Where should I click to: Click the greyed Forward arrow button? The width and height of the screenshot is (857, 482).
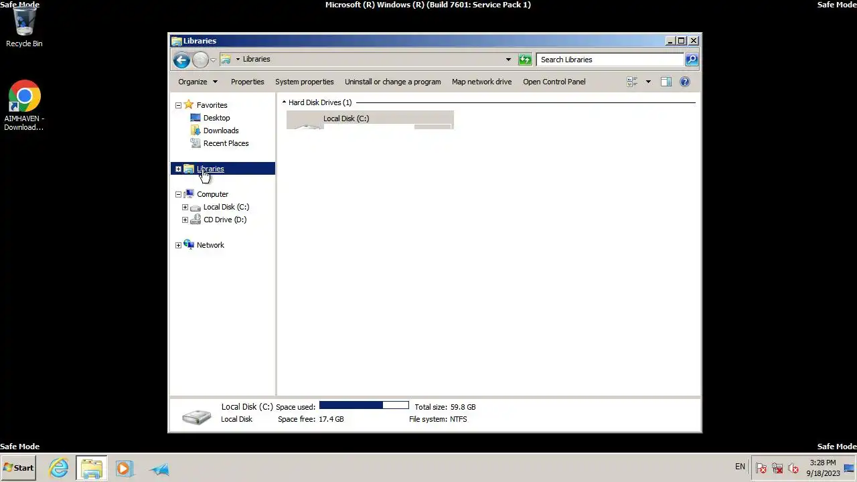pos(200,60)
